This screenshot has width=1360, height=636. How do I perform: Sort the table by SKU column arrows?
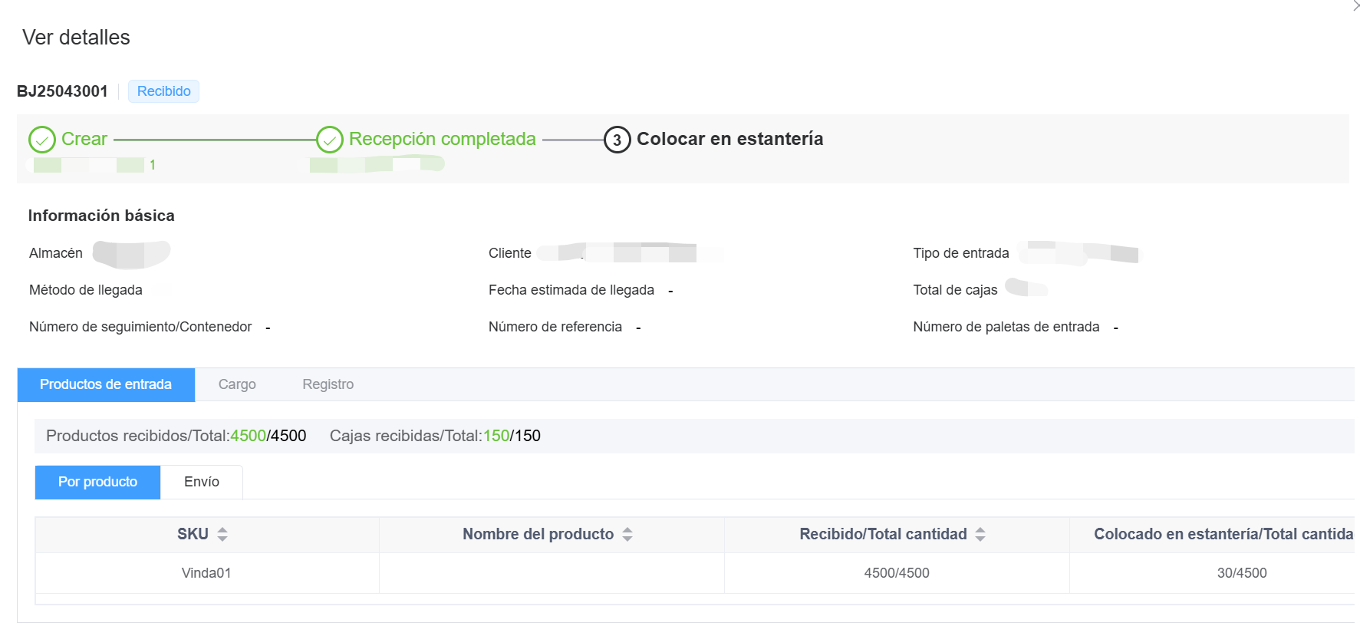click(222, 535)
